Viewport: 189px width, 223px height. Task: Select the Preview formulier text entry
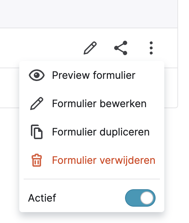click(x=94, y=75)
